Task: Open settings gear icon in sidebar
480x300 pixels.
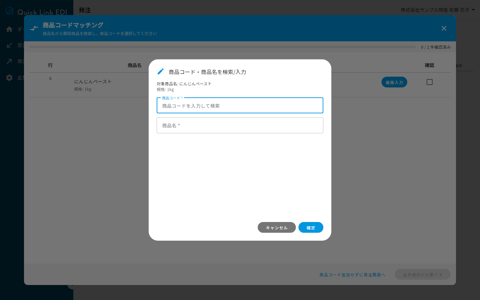Action: tap(9, 78)
